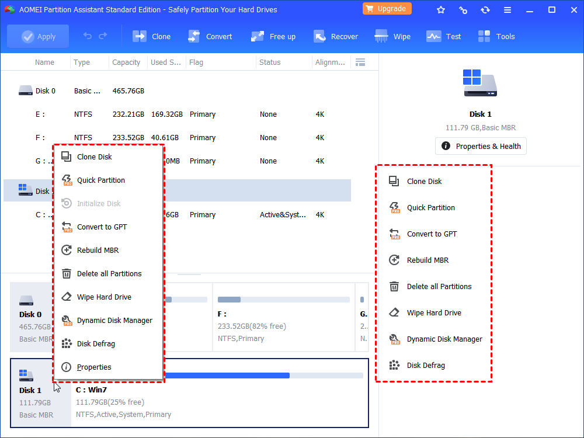Select the F: 233.52GB partition block

tap(283, 317)
